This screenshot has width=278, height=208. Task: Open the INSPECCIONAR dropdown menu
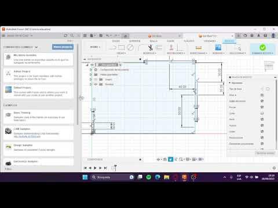tap(199, 53)
